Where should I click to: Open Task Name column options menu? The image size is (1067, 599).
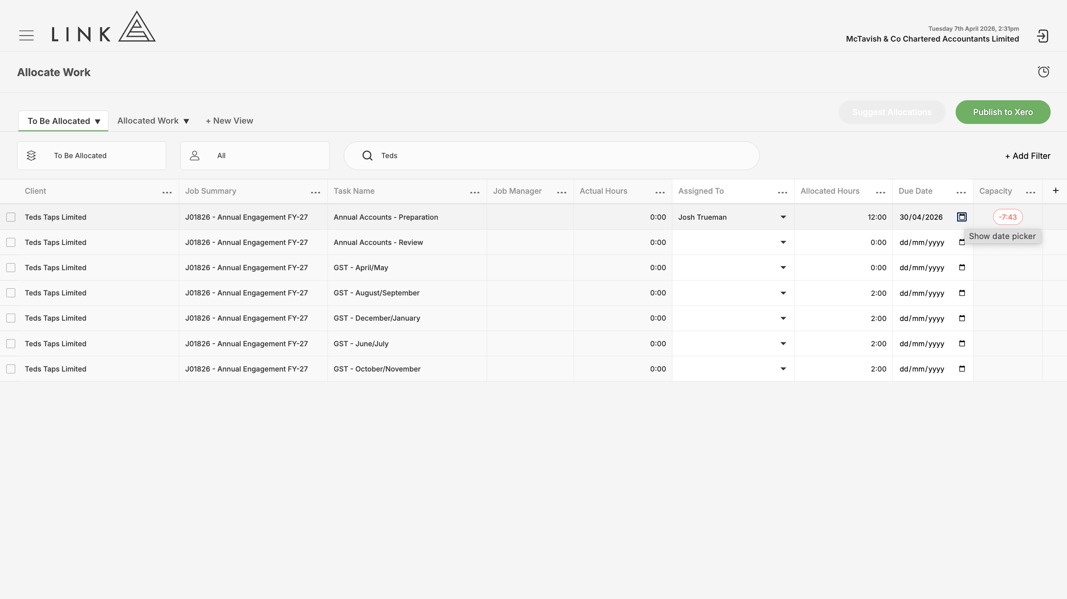475,193
